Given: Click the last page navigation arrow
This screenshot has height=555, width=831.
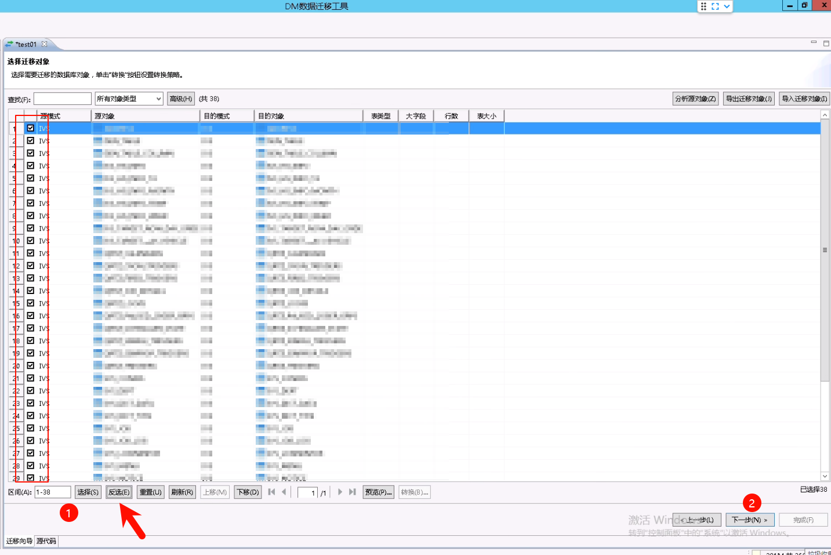Looking at the screenshot, I should pos(352,492).
